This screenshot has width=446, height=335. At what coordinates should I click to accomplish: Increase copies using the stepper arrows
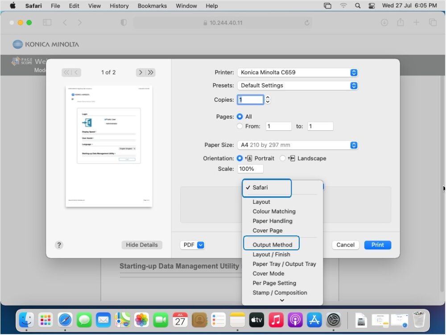click(267, 97)
